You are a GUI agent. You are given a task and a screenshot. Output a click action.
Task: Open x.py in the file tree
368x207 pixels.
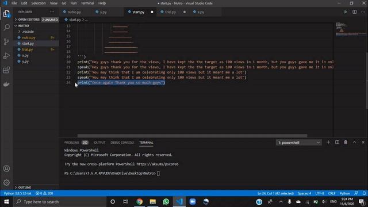click(x=25, y=56)
